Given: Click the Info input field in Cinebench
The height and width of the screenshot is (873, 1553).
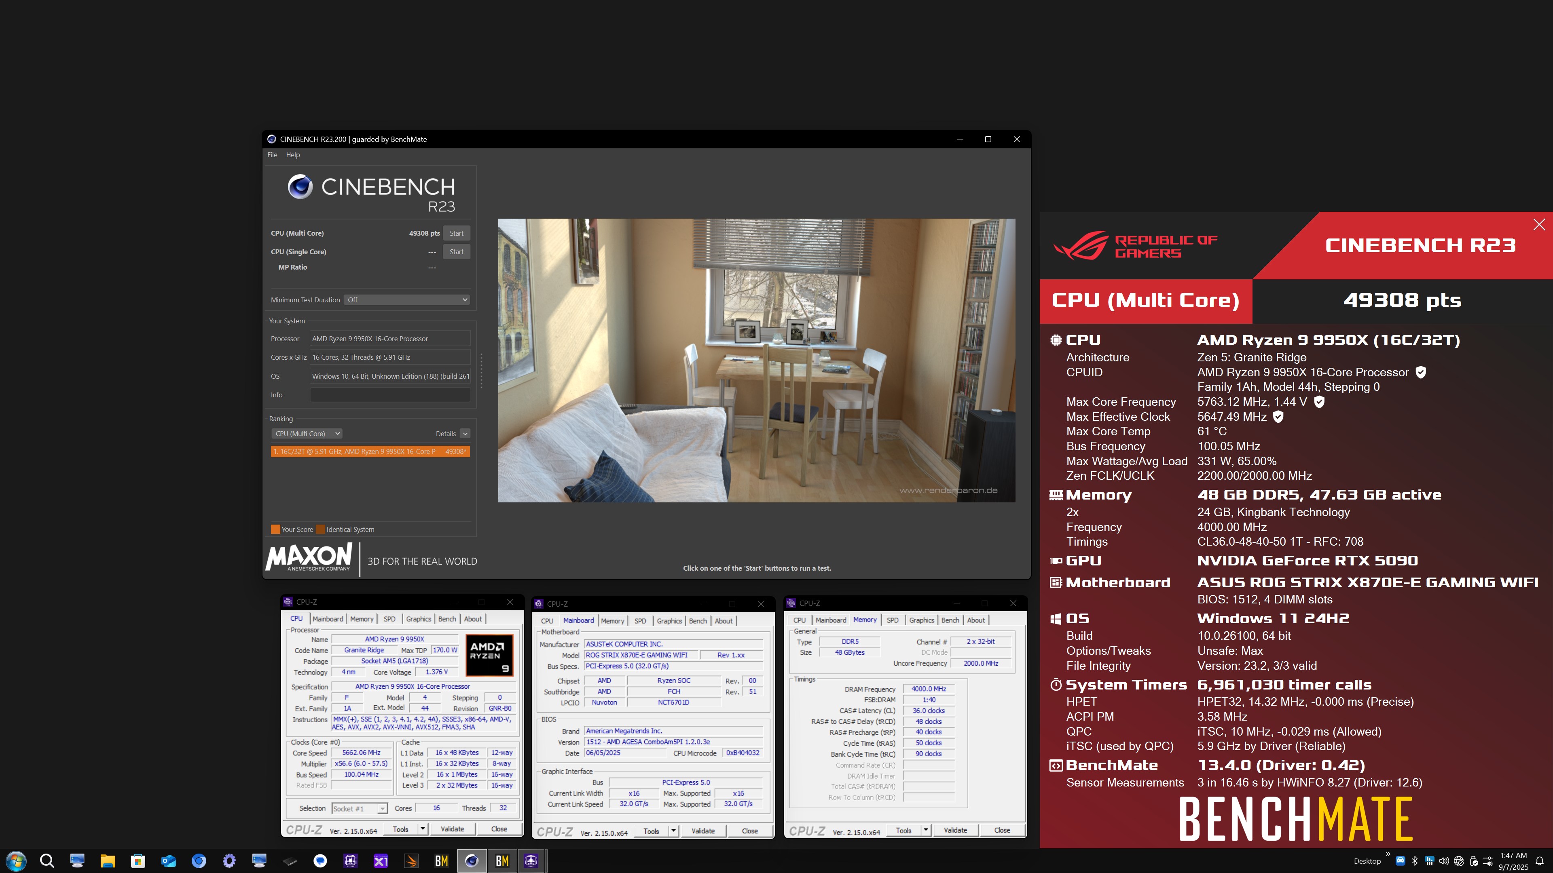Looking at the screenshot, I should 390,394.
